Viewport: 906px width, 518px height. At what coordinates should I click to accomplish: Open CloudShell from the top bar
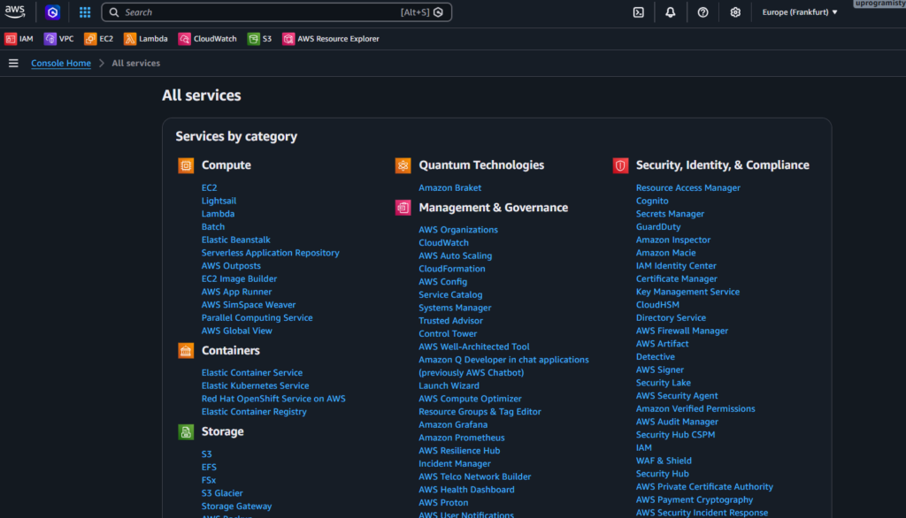click(x=639, y=12)
